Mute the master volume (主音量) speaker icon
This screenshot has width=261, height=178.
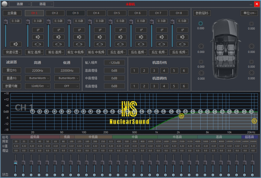point(16,44)
